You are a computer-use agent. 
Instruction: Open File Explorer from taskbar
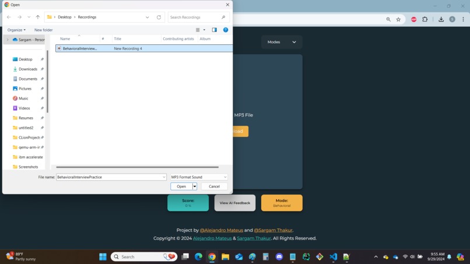(226, 257)
